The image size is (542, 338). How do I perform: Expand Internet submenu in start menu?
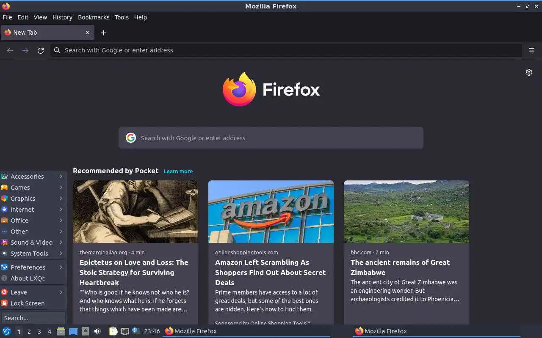click(x=33, y=210)
